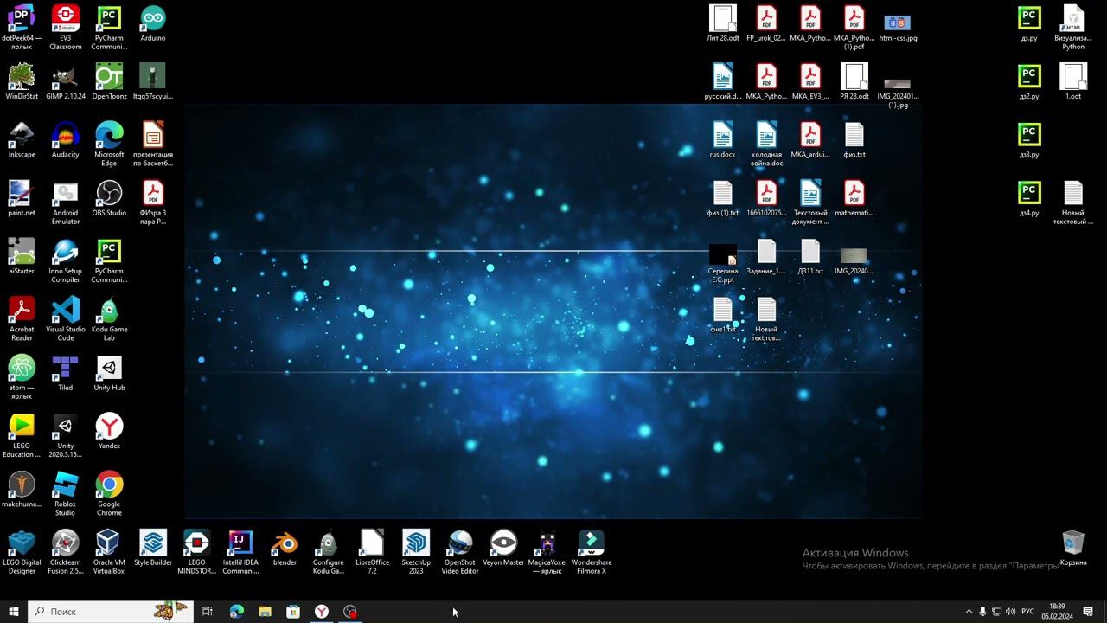Select the blender desktop icon

285,547
